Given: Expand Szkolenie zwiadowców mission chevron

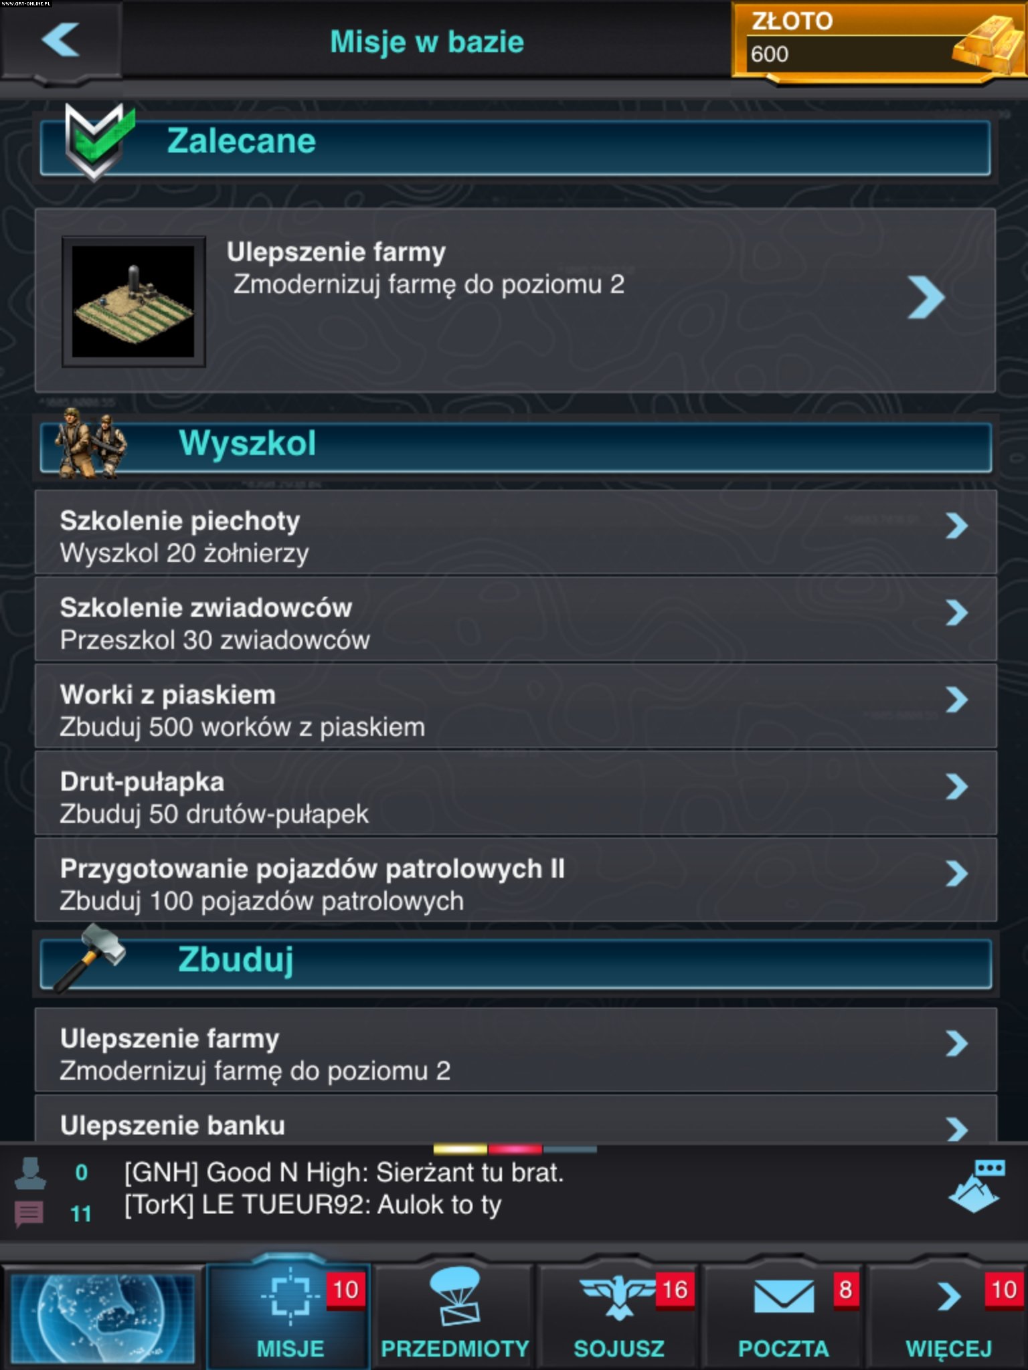Looking at the screenshot, I should click(957, 612).
